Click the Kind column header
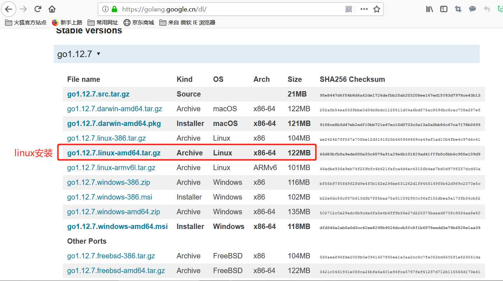The height and width of the screenshot is (281, 503). (x=184, y=79)
